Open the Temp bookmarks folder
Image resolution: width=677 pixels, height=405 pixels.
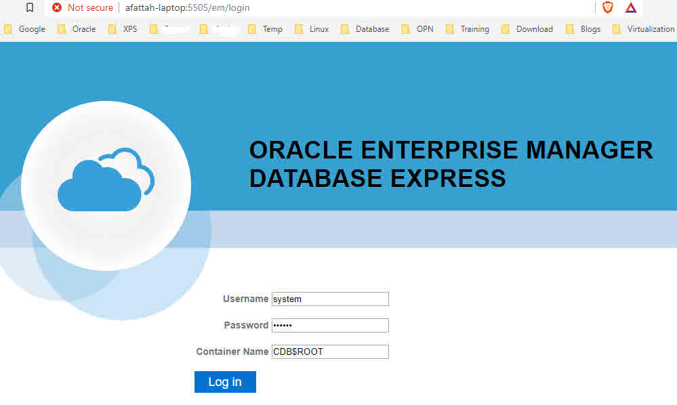pos(265,29)
